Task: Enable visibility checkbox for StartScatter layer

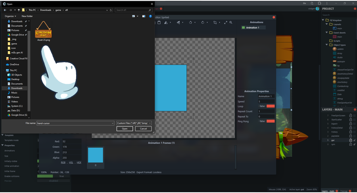Action: tap(355, 120)
